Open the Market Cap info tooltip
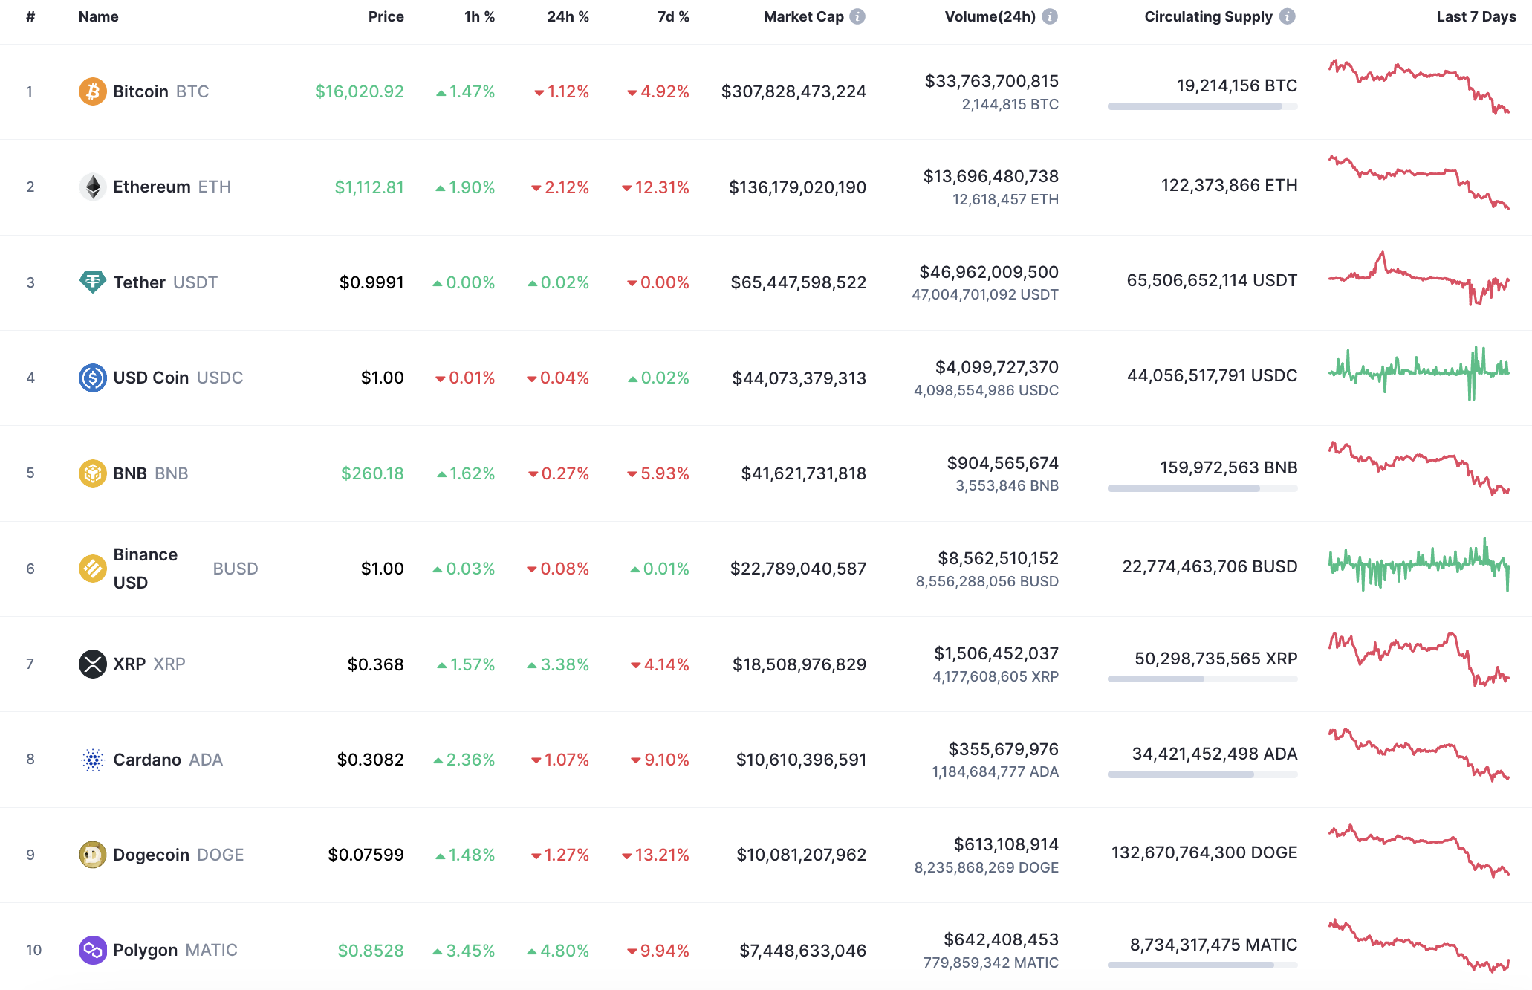This screenshot has height=990, width=1532. (858, 16)
